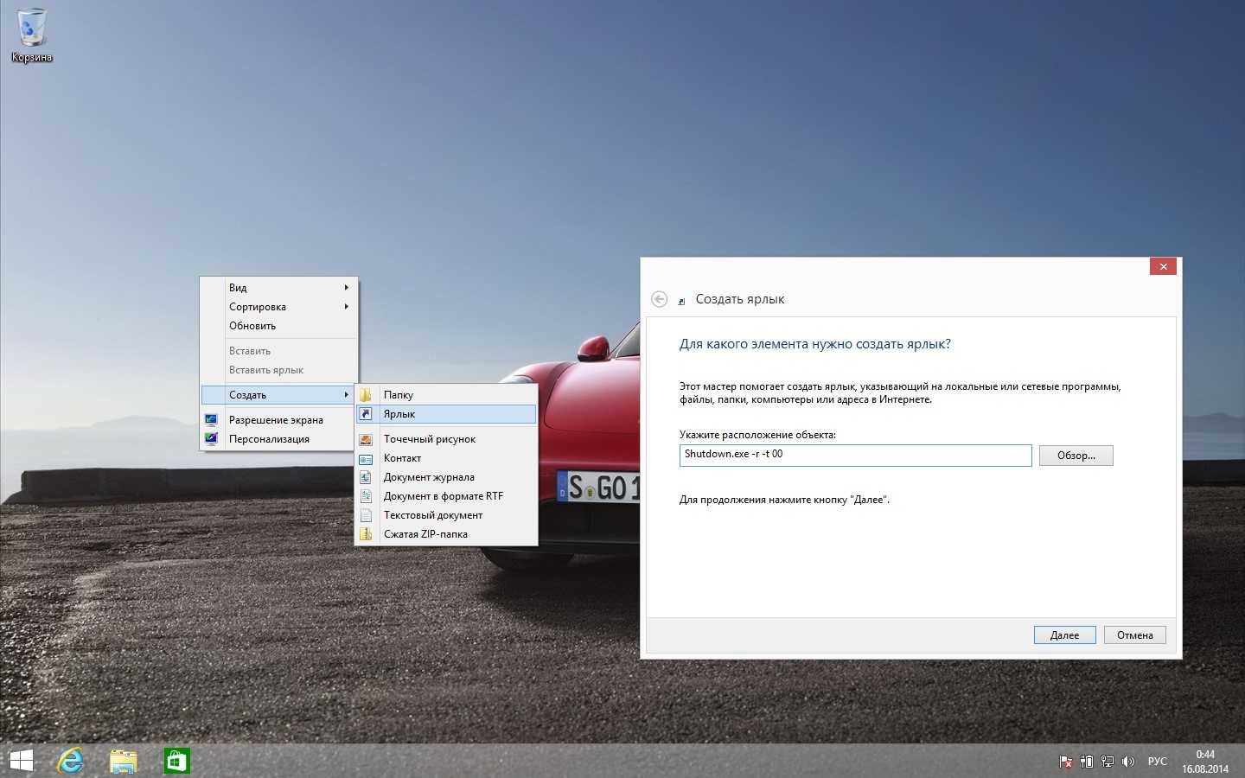
Task: Click the object location text field
Action: pos(854,455)
